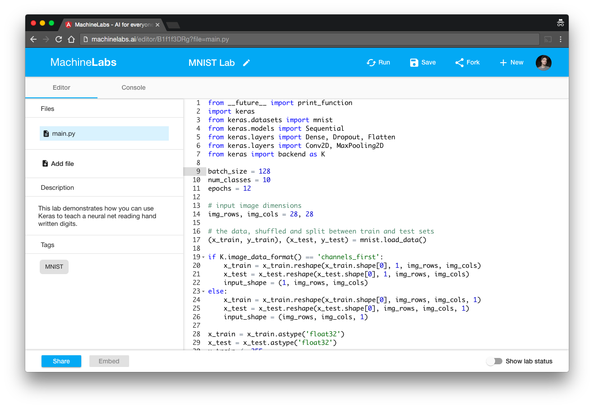The image size is (594, 408).
Task: Click '# input image dimensions' comment
Action: (255, 206)
